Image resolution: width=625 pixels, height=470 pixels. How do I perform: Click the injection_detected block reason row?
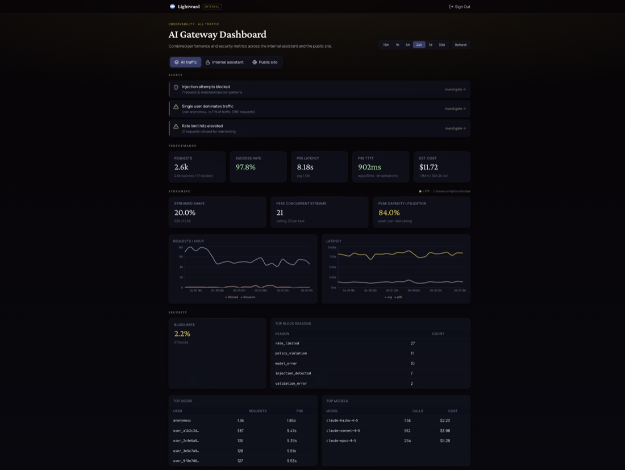370,373
